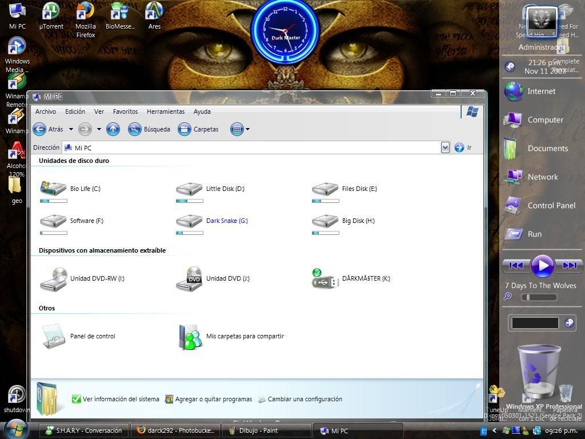
Task: Open Documents in the sidebar
Action: coord(536,149)
